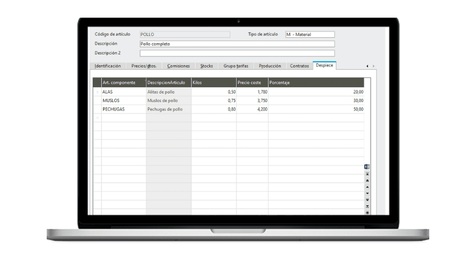Switch to the Precios/dtos. tab
Viewport: 476px width, 271px height.
click(144, 66)
